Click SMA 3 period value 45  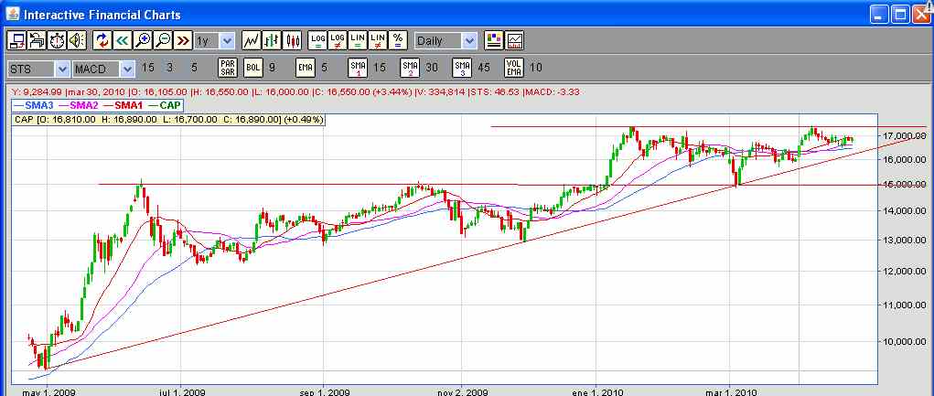(x=484, y=68)
